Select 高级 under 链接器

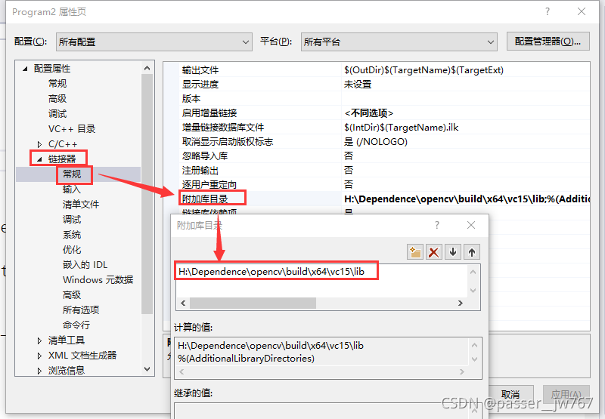tap(72, 295)
